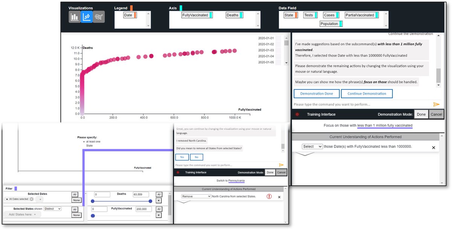452x230 pixels.
Task: Click the State data field
Action: (291, 15)
